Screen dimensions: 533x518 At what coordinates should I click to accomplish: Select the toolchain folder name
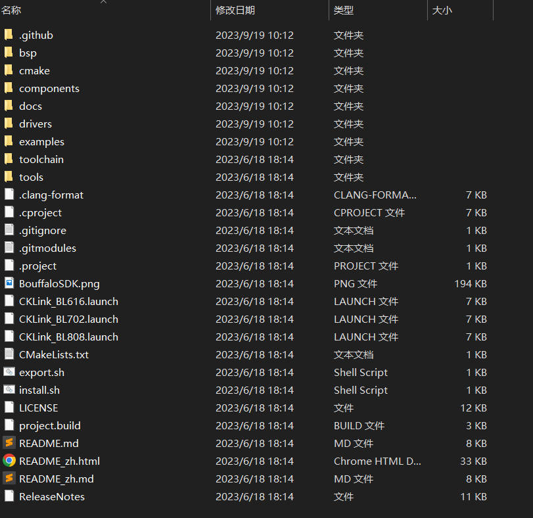[x=41, y=159]
